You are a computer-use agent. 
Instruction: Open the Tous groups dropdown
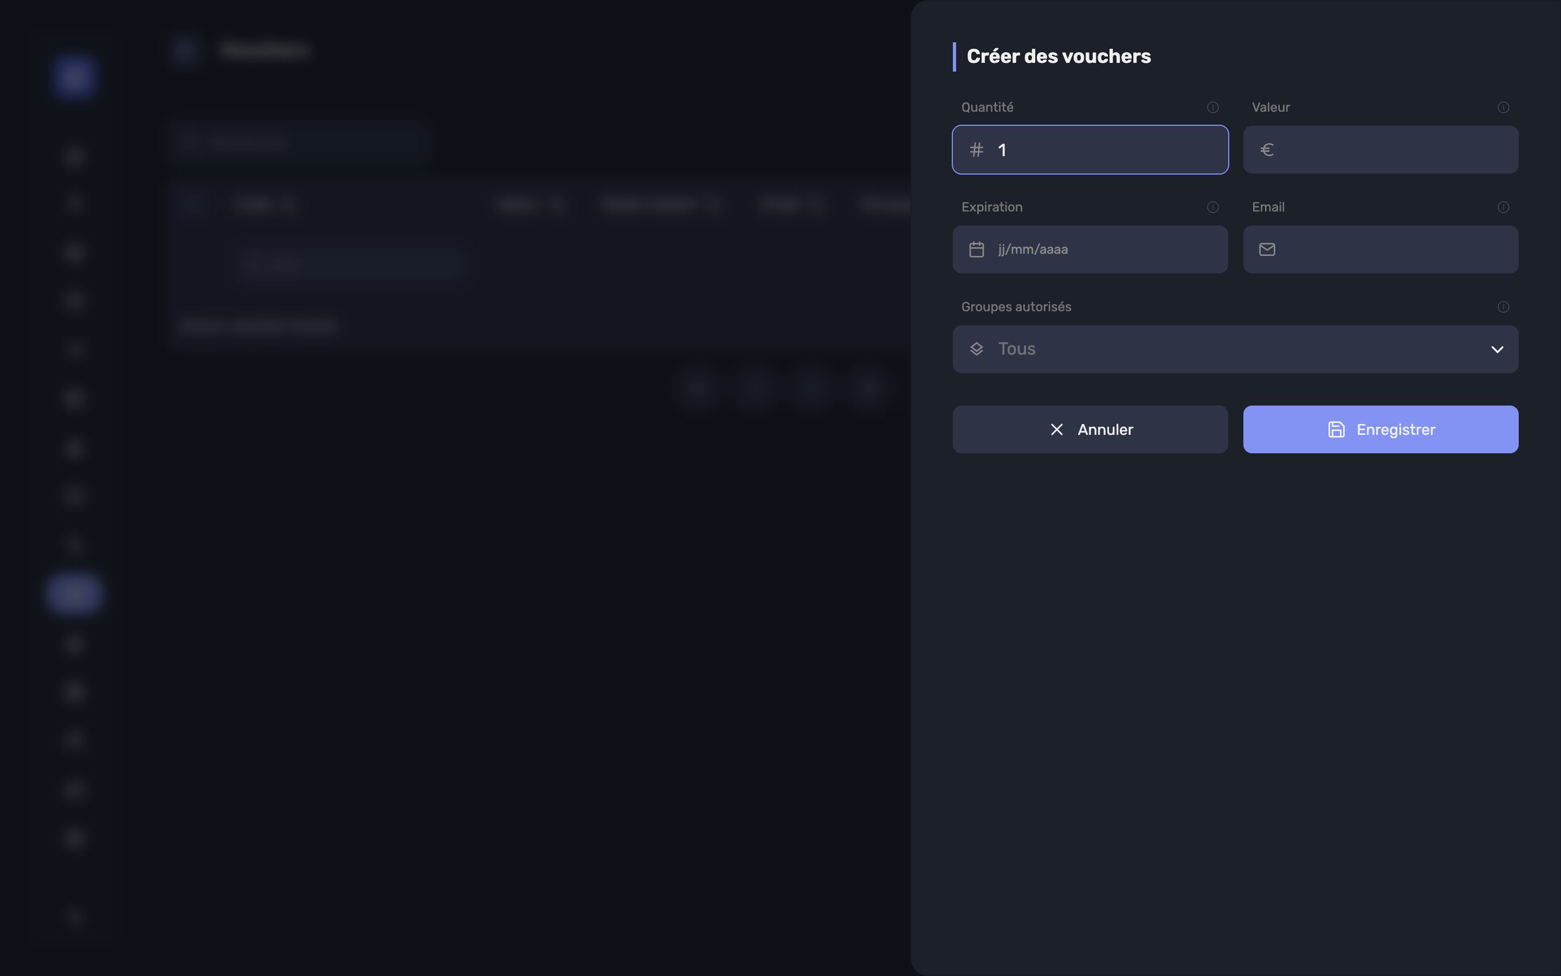click(1235, 349)
